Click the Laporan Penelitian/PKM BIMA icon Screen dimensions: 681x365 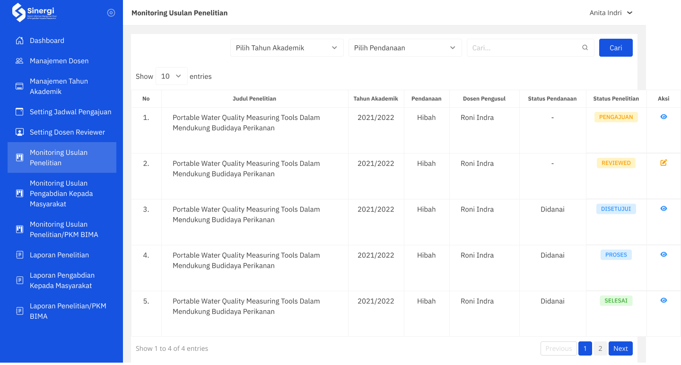tap(19, 311)
